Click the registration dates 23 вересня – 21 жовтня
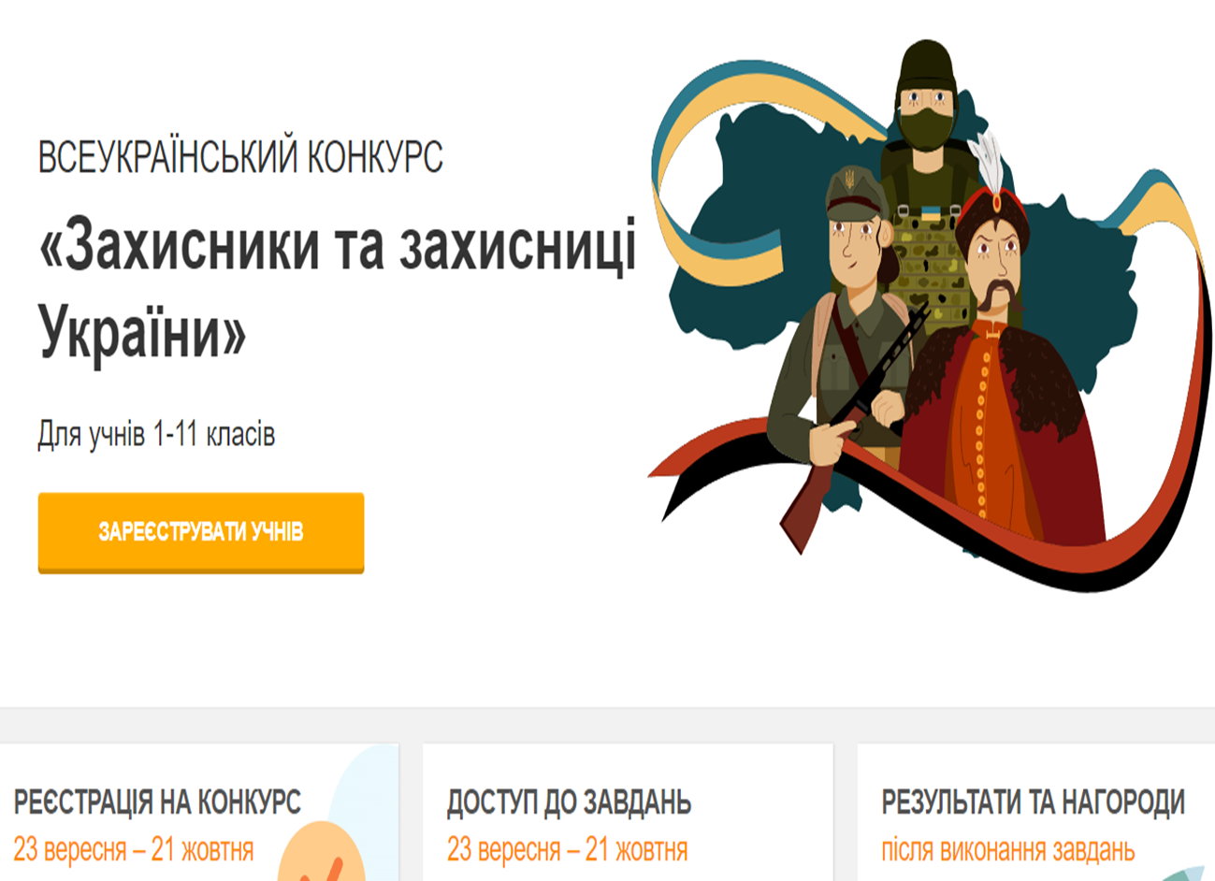The height and width of the screenshot is (881, 1215). 134,850
